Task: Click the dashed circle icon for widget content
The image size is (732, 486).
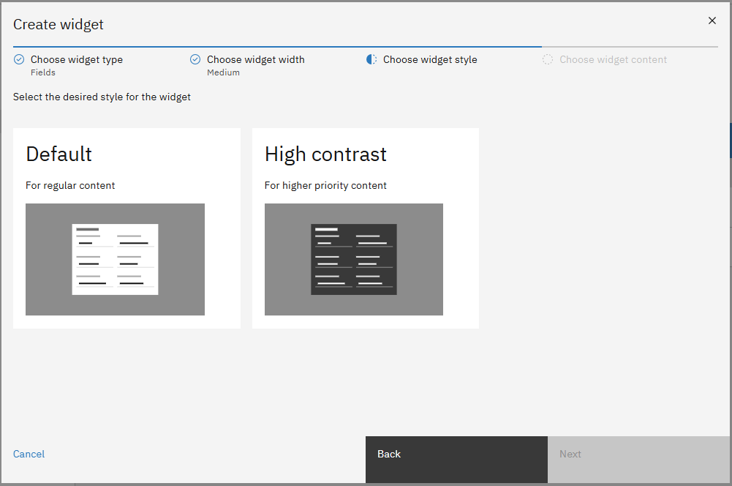Action: coord(548,60)
